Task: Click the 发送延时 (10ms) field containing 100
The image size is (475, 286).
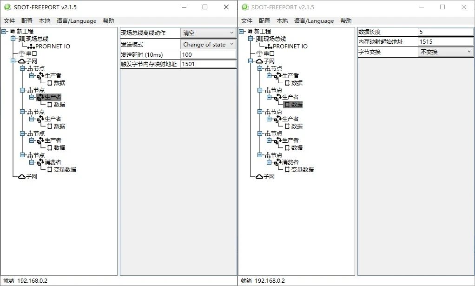Action: point(208,54)
